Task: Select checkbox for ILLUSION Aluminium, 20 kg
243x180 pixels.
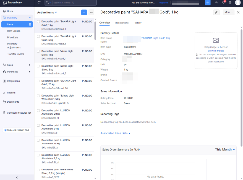Action: 38,110
